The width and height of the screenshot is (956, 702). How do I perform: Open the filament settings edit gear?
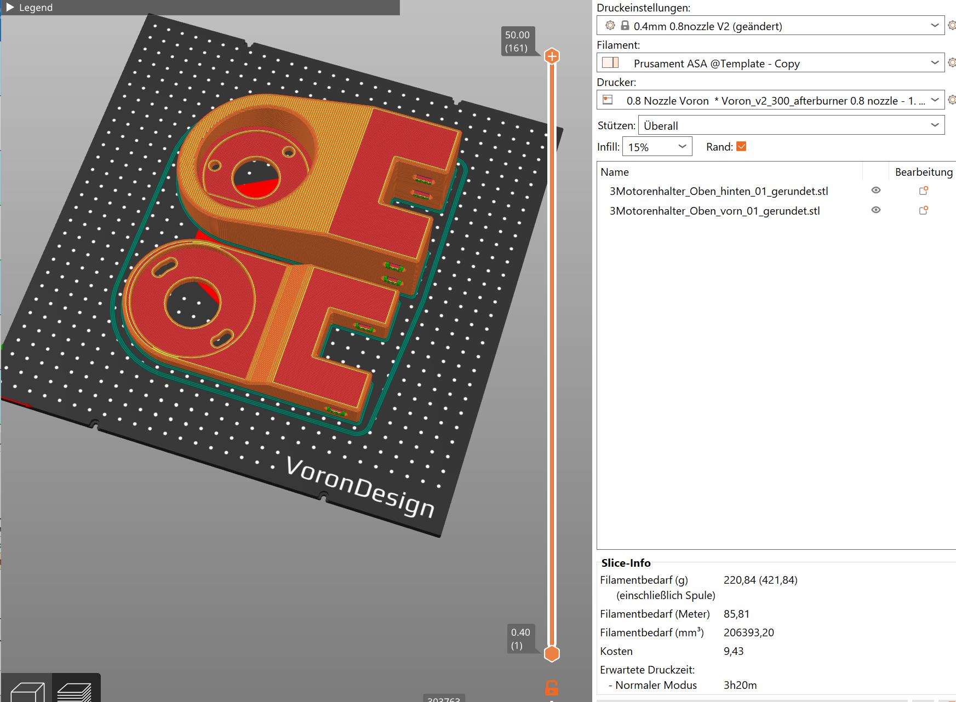click(952, 63)
